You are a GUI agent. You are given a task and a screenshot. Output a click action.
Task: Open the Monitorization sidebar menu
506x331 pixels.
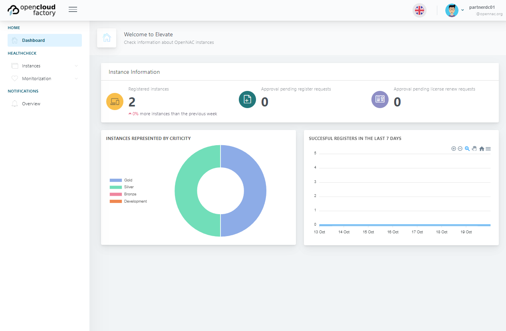[45, 79]
